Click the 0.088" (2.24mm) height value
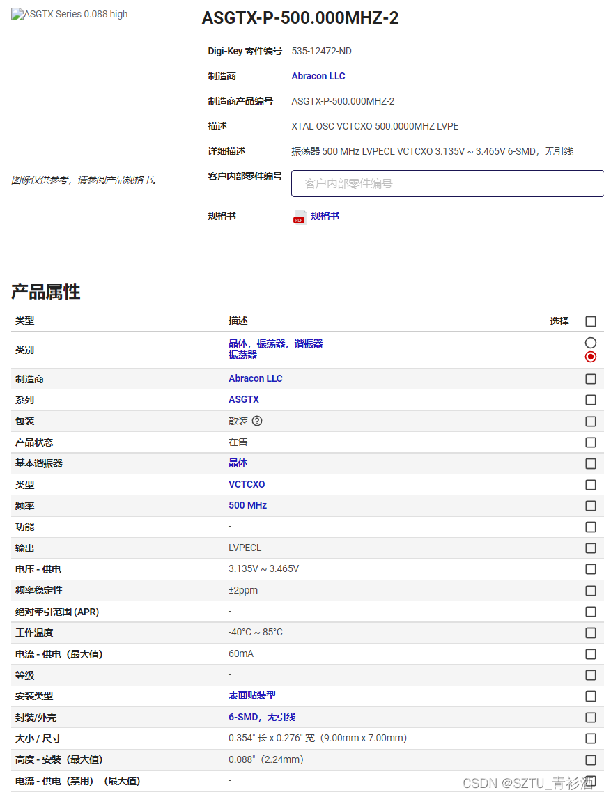The image size is (604, 797). click(266, 759)
